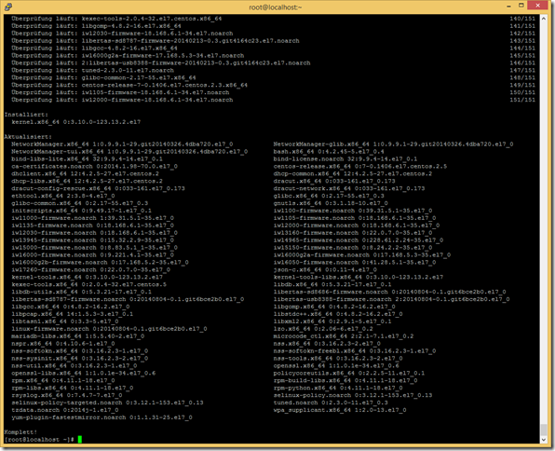Click the 151/151 progress counter
555x451 pixels.
(522, 100)
